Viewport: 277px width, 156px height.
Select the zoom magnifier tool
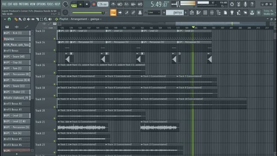[x=46, y=19]
